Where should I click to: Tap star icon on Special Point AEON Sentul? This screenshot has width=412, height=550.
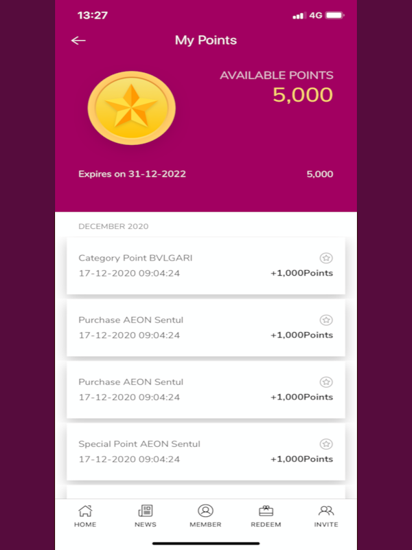(326, 444)
